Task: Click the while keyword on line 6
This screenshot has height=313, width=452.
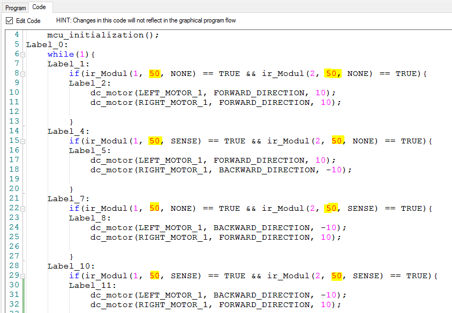Action: [61, 55]
